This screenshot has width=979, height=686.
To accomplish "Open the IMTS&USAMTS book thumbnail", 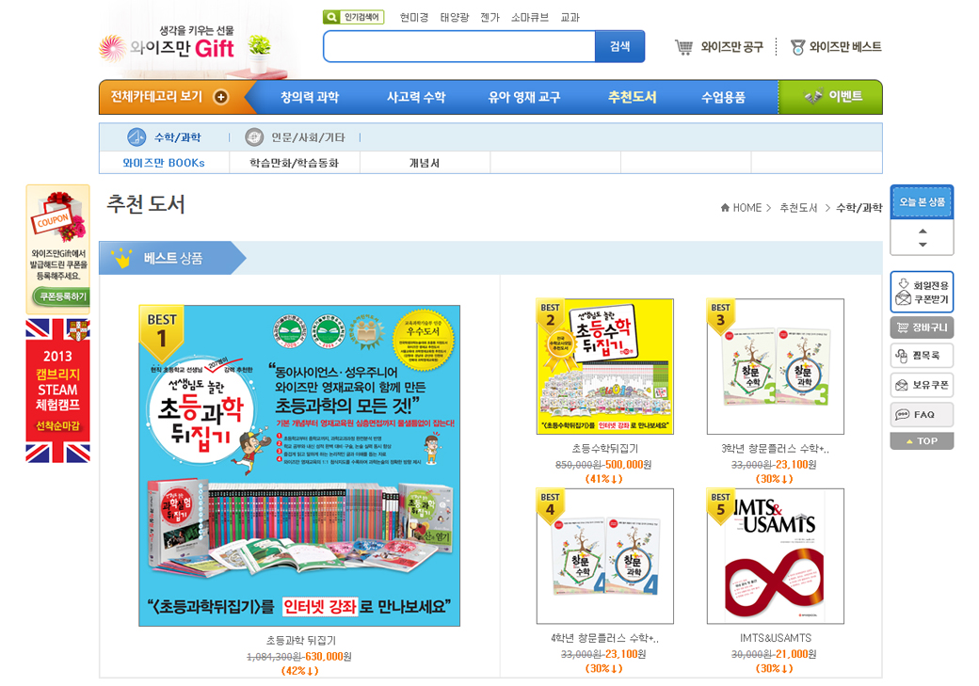I will pos(775,556).
